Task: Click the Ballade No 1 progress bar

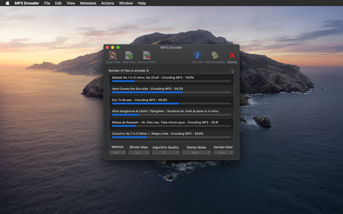Action: click(171, 81)
